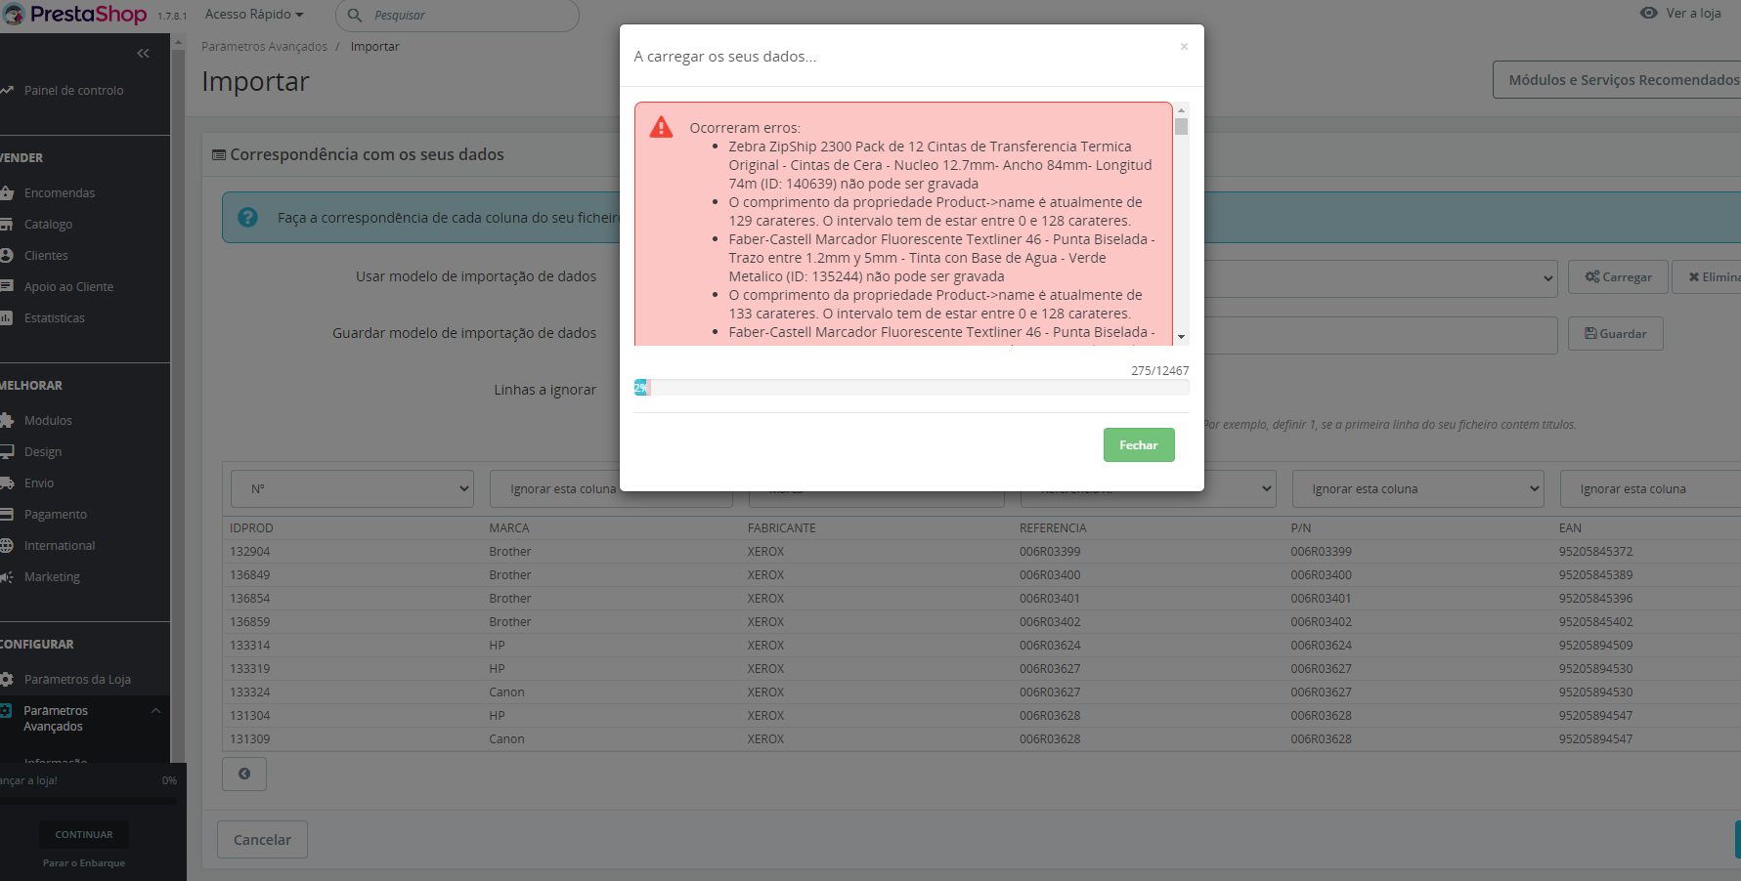1741x881 pixels.
Task: Click the Design monitor icon
Action: [x=7, y=451]
